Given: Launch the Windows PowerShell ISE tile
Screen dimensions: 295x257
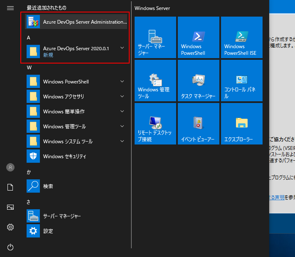Looking at the screenshot, I should point(242,37).
